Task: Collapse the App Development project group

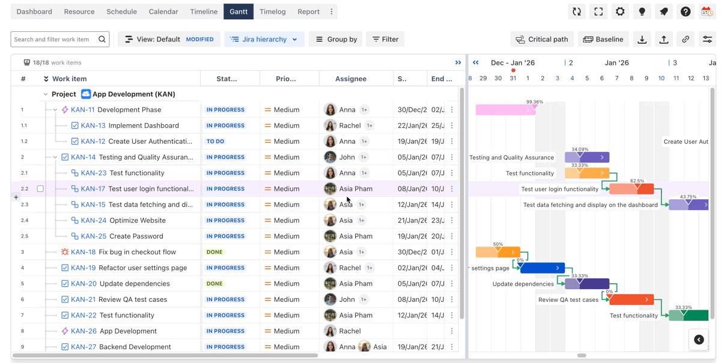Action: (46, 94)
